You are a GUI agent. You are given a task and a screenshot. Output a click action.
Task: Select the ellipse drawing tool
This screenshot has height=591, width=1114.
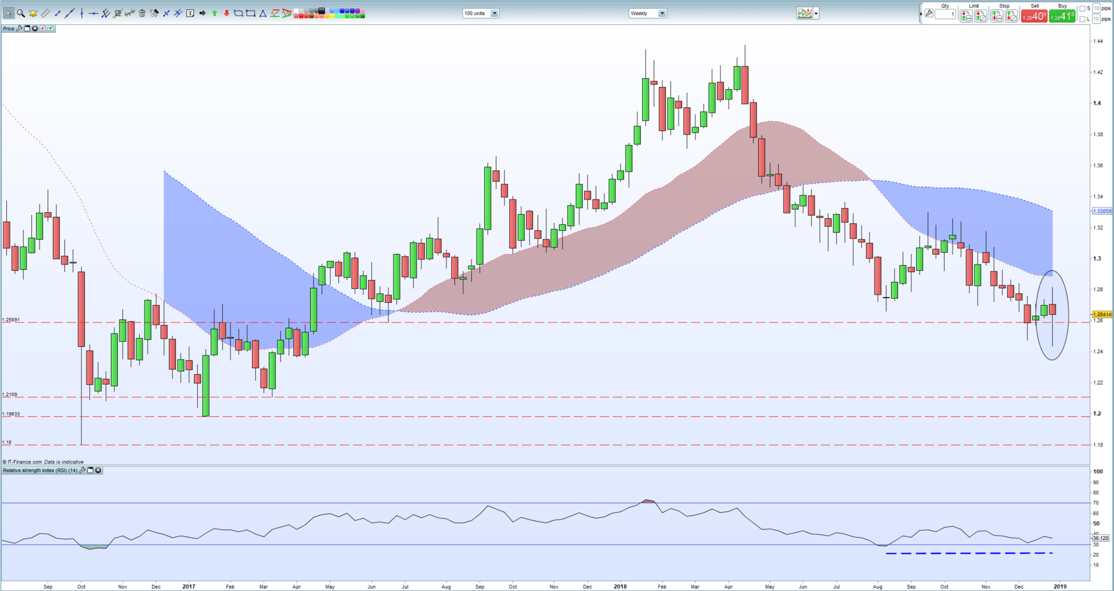tap(238, 13)
